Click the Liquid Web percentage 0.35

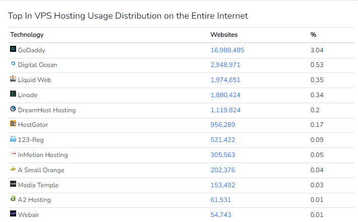point(317,80)
